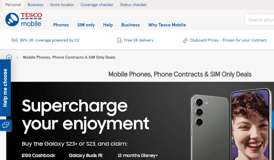The height and width of the screenshot is (160, 274).
Task: Open the SIM only menu
Action: click(86, 25)
